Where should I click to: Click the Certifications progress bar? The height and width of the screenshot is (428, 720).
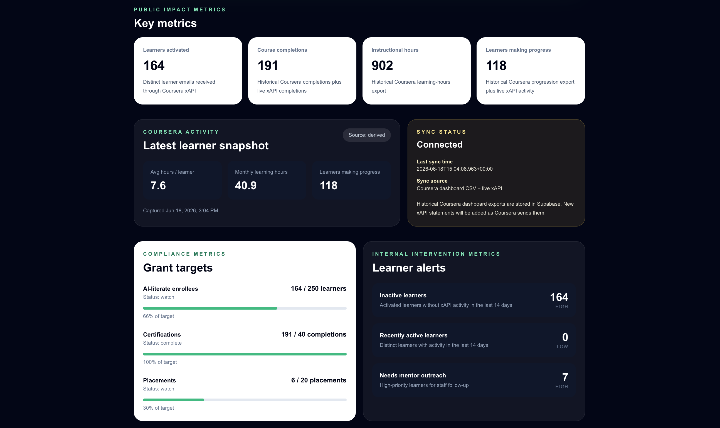coord(245,354)
